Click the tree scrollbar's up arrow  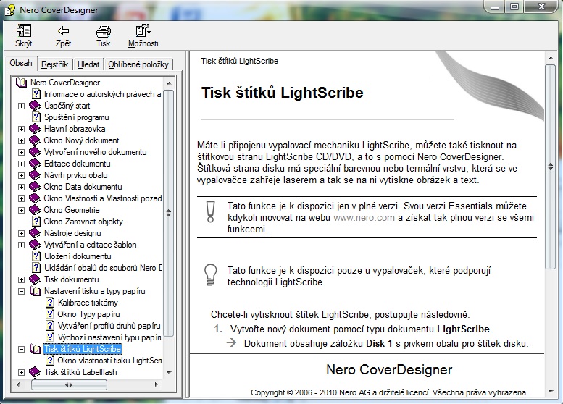[169, 83]
